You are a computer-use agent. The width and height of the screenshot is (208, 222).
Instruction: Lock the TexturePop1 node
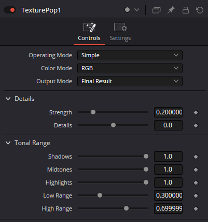point(186,10)
